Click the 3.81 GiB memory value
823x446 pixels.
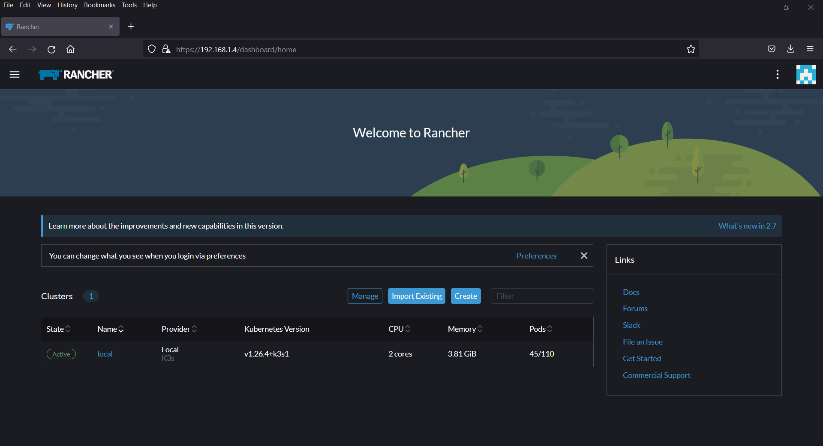(462, 354)
